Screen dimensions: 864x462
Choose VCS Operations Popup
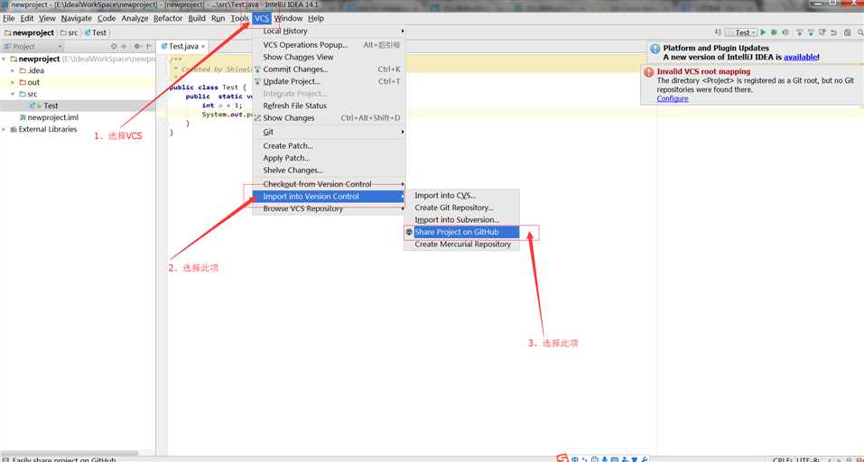(329, 44)
